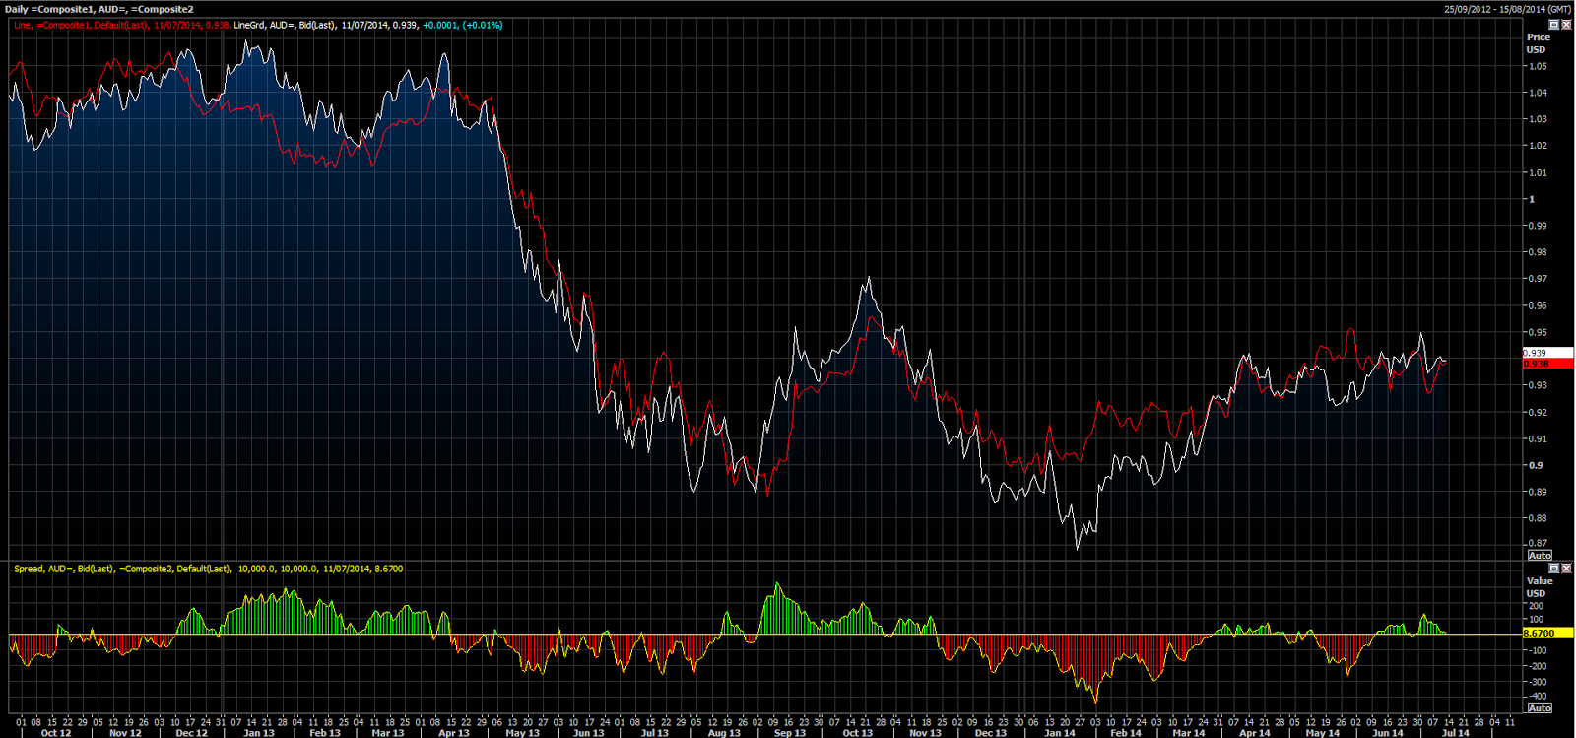Click the 1.05 level on price axis

[x=1538, y=67]
